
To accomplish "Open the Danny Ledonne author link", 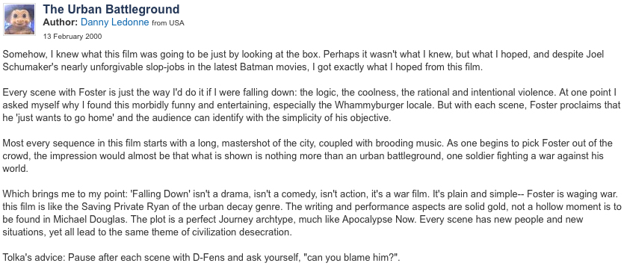I will pyautogui.click(x=114, y=22).
